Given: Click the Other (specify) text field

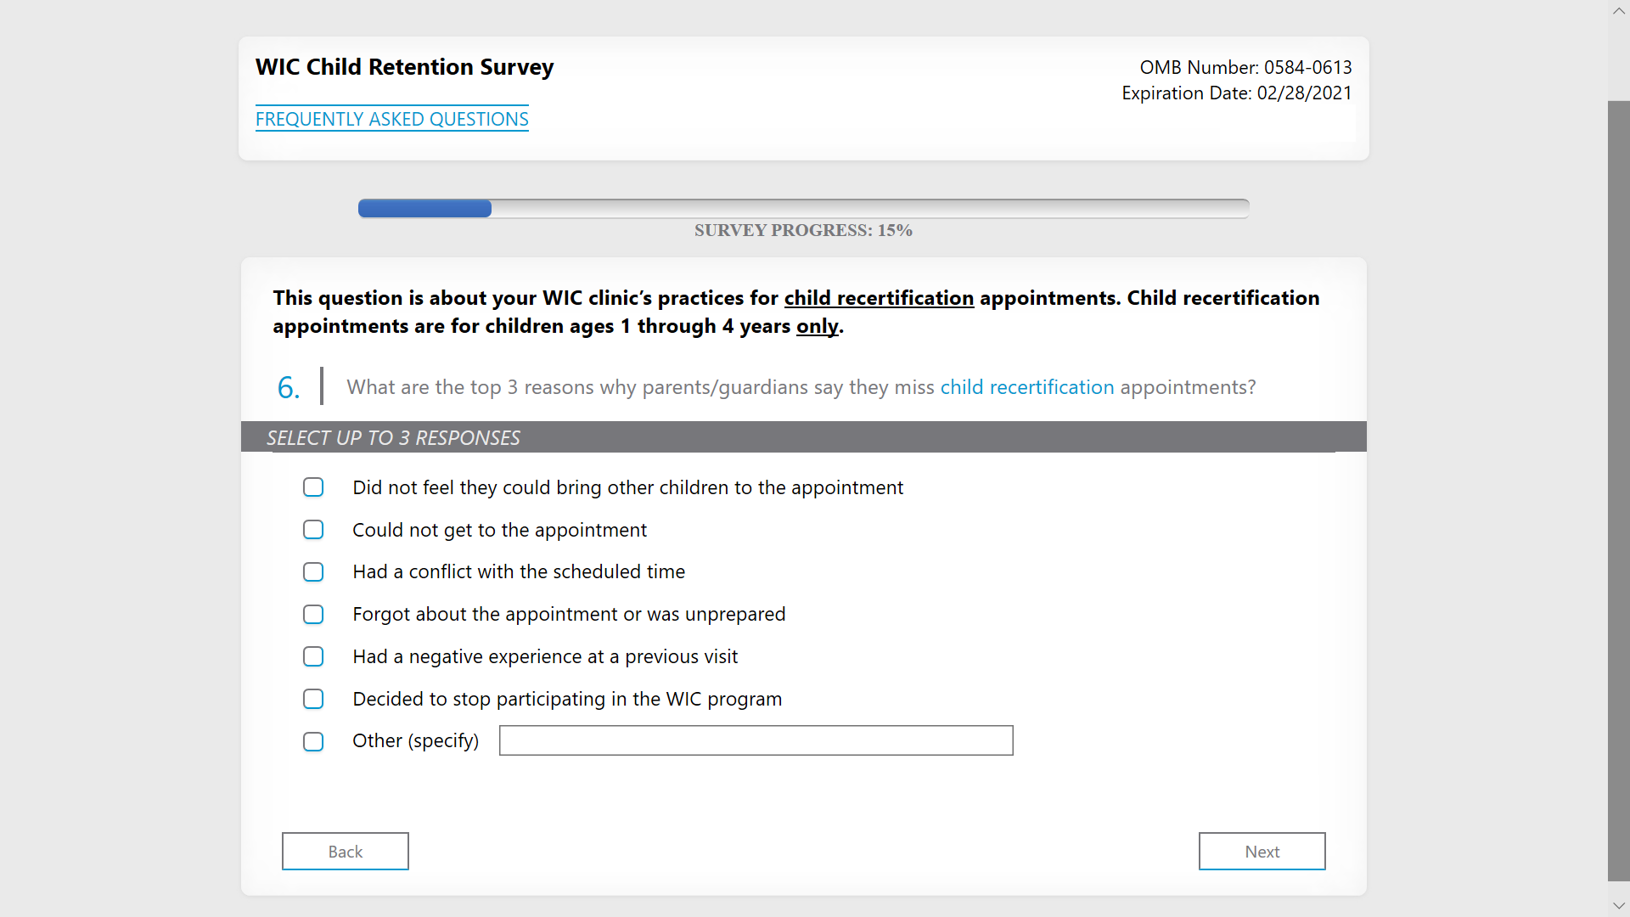Looking at the screenshot, I should coord(756,740).
